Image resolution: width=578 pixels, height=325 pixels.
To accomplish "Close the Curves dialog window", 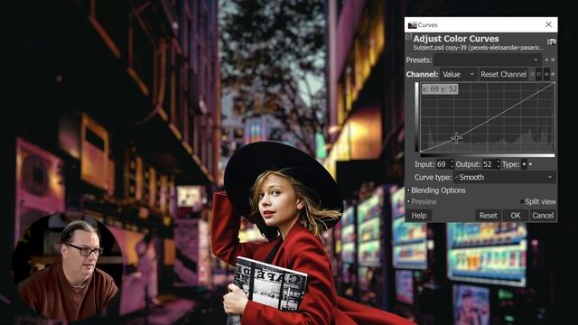I will [x=548, y=24].
